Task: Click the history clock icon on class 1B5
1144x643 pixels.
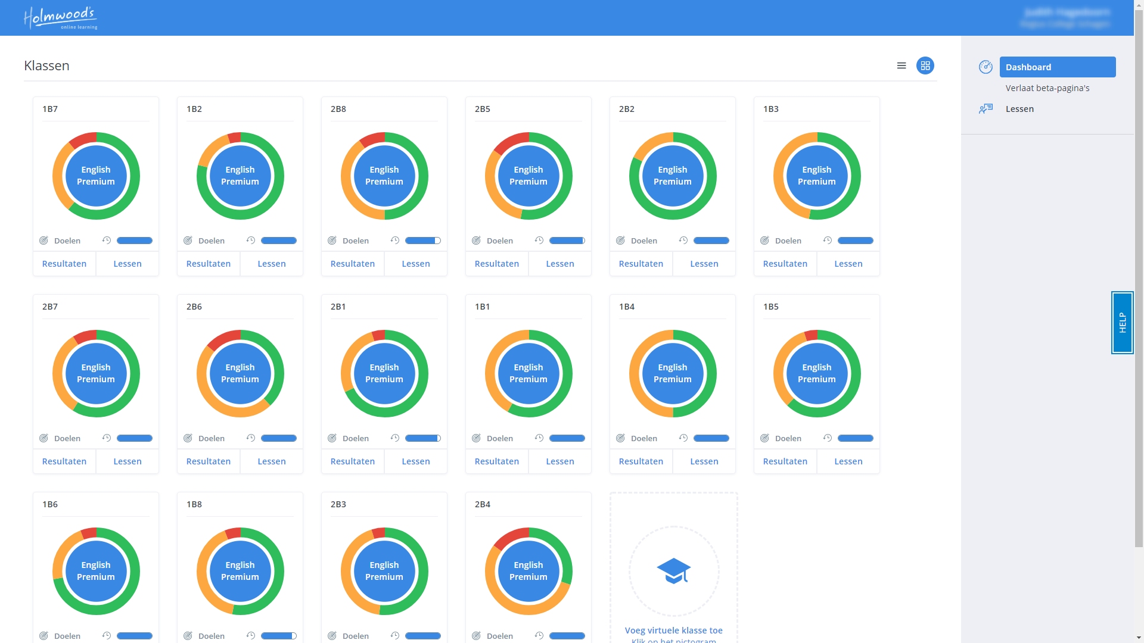Action: click(x=828, y=438)
